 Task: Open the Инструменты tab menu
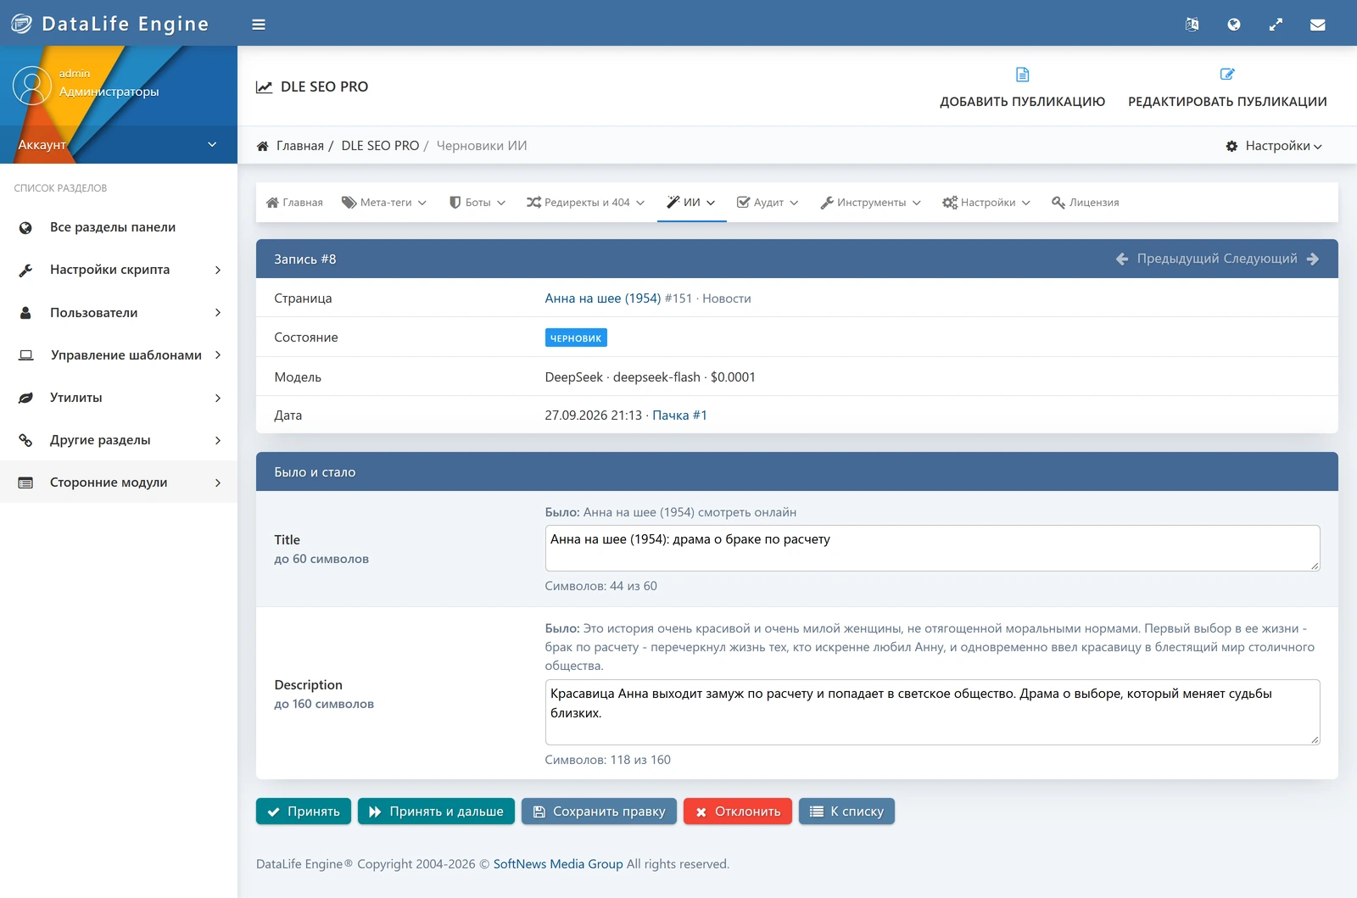pyautogui.click(x=870, y=203)
